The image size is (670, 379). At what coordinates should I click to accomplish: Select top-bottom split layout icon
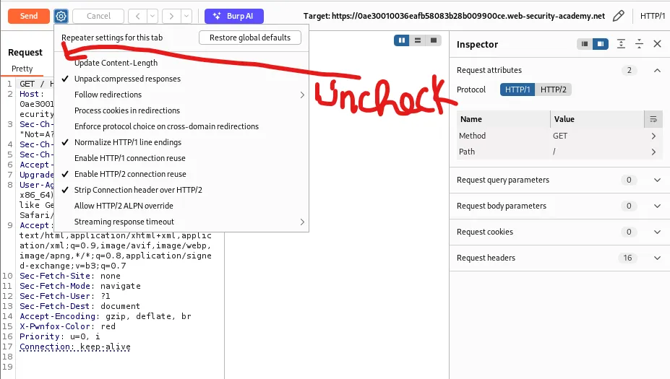pos(418,40)
